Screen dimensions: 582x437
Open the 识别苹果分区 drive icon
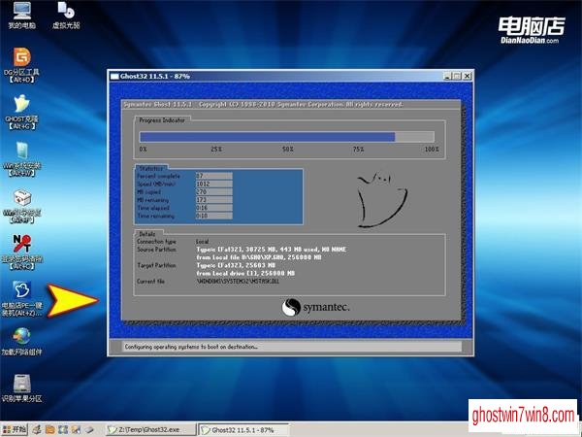pyautogui.click(x=21, y=388)
